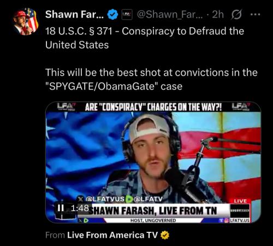Click the 2h post timestamp
Screen dimensions: 273x246
tap(218, 14)
